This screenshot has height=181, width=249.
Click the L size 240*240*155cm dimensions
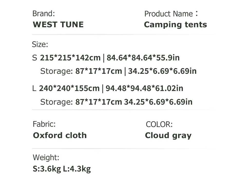point(69,89)
